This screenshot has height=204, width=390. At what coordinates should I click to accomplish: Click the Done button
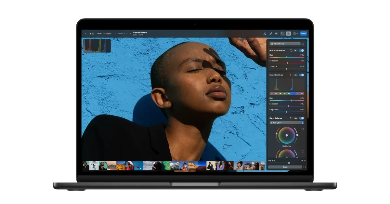click(x=303, y=34)
